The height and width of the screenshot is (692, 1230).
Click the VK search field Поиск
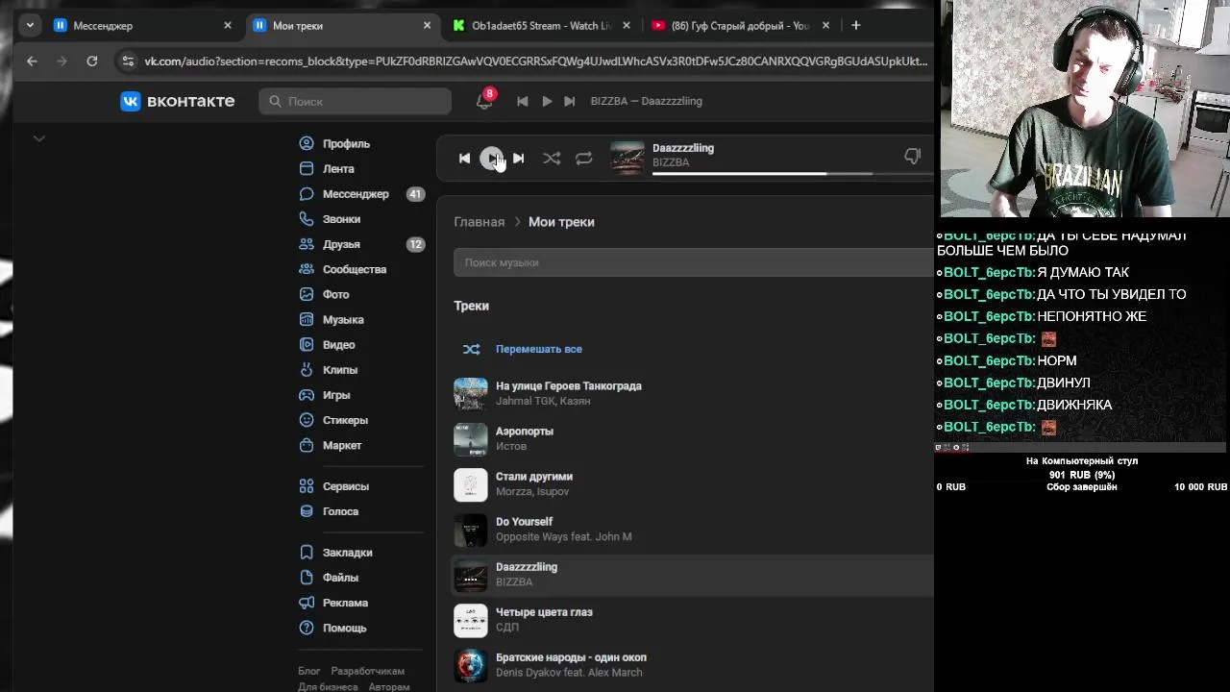click(355, 101)
